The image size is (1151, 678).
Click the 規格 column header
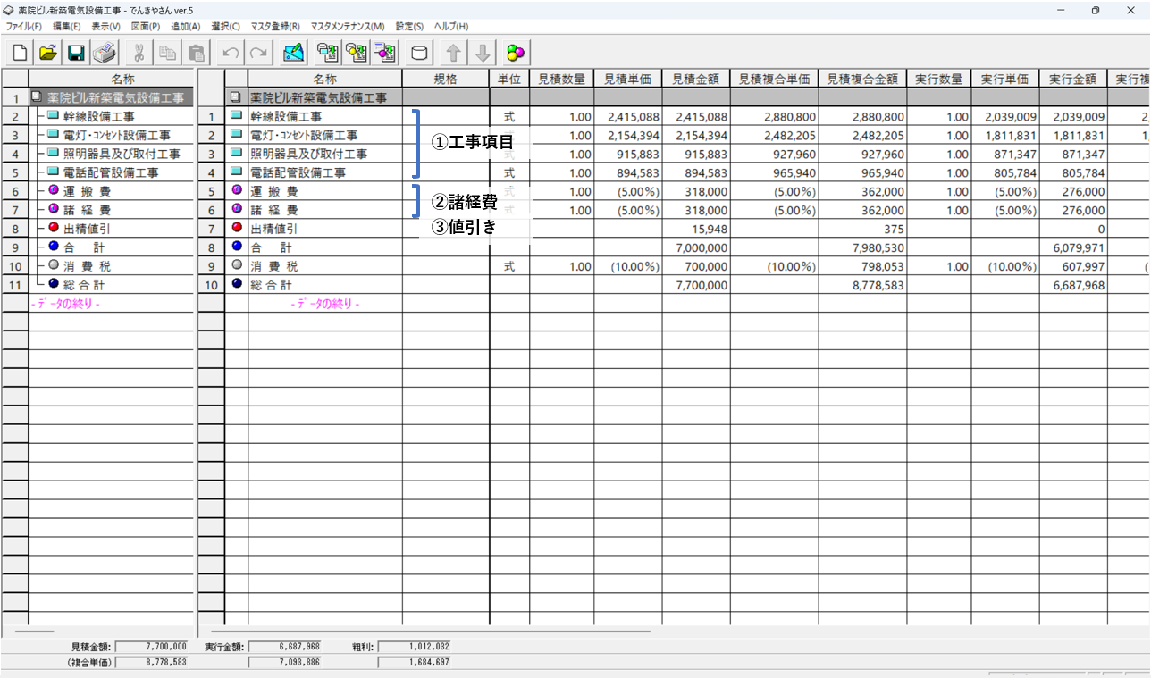tap(445, 79)
